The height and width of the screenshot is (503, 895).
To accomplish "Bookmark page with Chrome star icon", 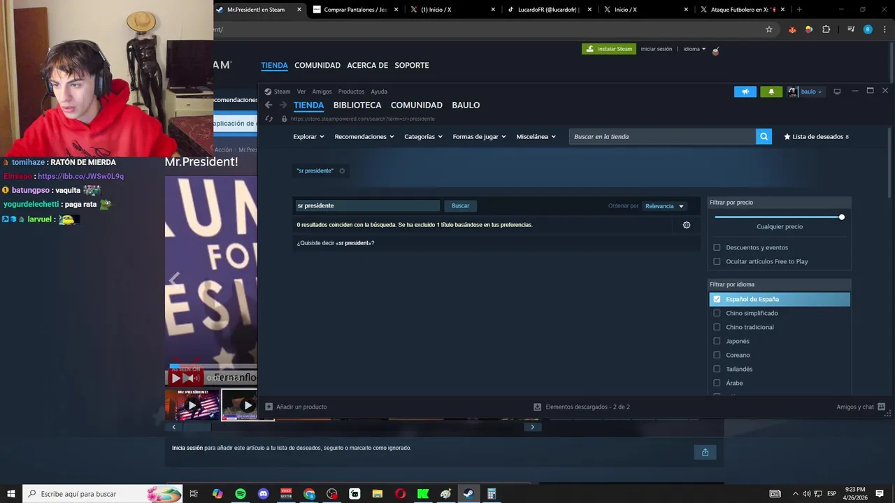I will [x=769, y=29].
